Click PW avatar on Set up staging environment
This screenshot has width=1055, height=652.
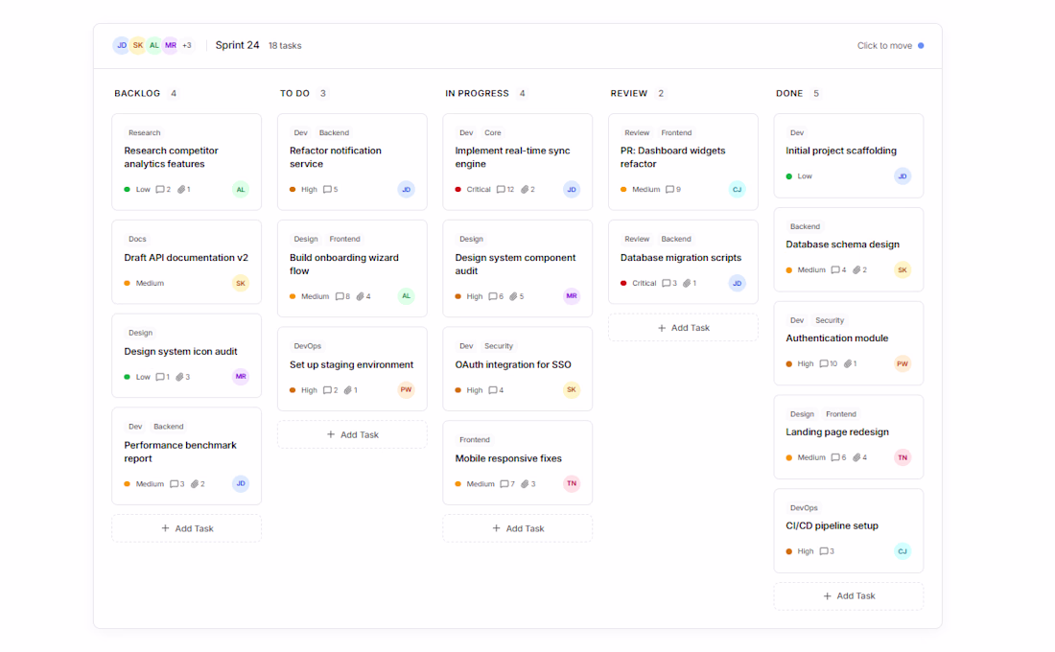[407, 389]
